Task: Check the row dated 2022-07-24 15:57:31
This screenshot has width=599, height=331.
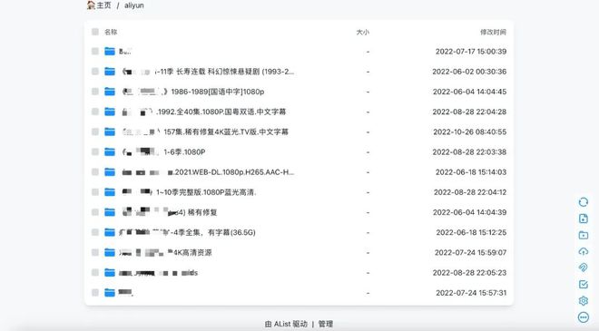Action: point(95,293)
